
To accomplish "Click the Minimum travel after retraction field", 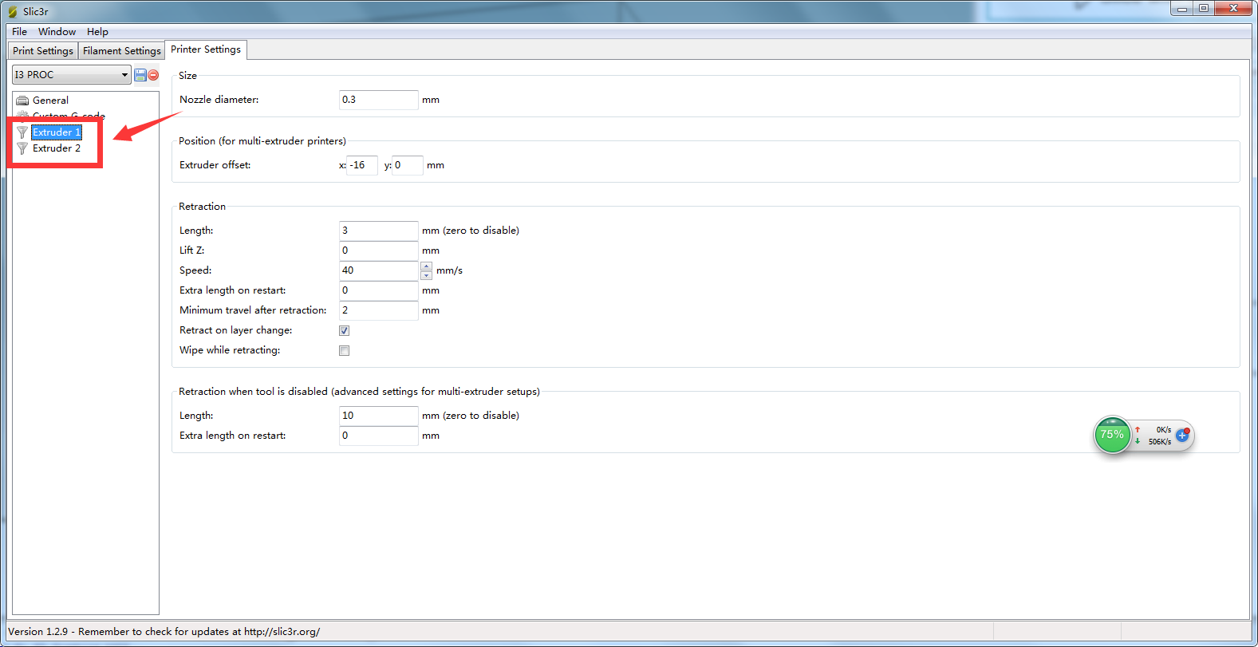I will [x=378, y=310].
